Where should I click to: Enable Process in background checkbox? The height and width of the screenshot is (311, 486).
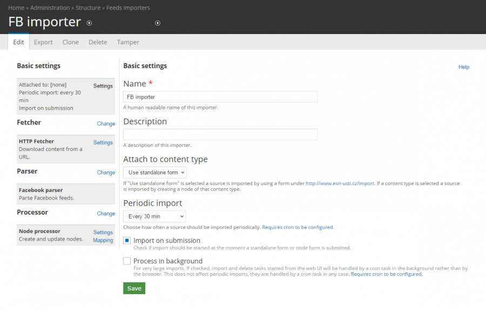point(127,261)
